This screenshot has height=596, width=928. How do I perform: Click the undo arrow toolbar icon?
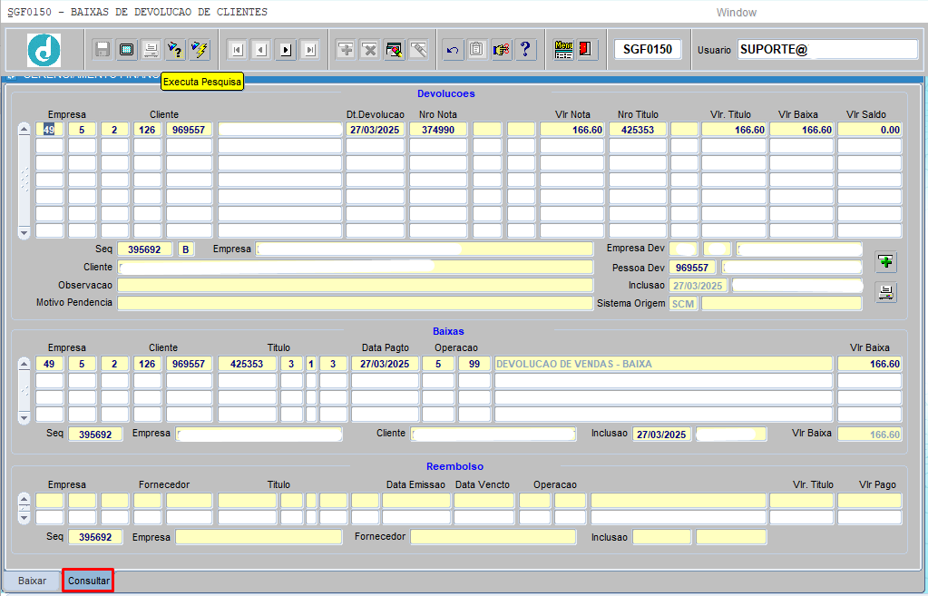(453, 50)
